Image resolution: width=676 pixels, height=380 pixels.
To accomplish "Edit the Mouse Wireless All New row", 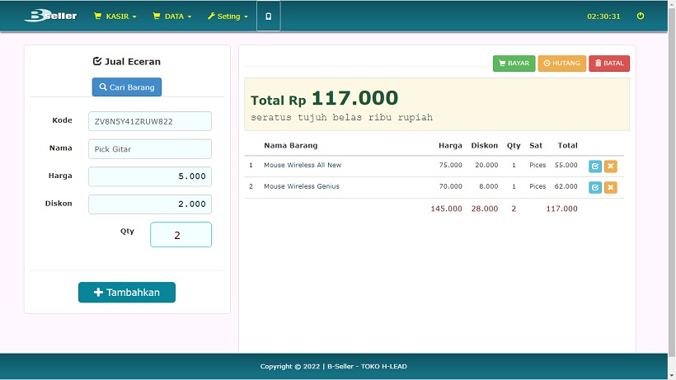I will 595,166.
